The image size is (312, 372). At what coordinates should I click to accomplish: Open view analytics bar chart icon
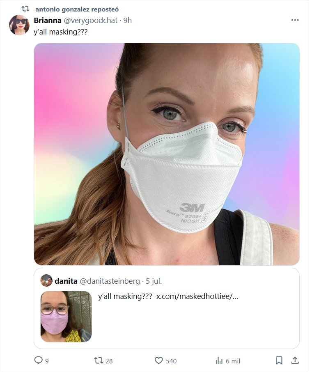[219, 361]
